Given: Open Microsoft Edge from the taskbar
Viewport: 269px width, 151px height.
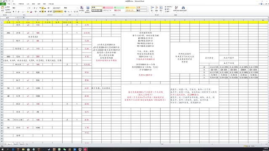Looking at the screenshot, I should point(13,149).
